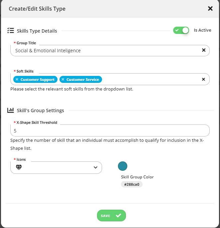The width and height of the screenshot is (220, 228).
Task: Focus the X-Shape Skill Threshold field
Action: pyautogui.click(x=110, y=130)
